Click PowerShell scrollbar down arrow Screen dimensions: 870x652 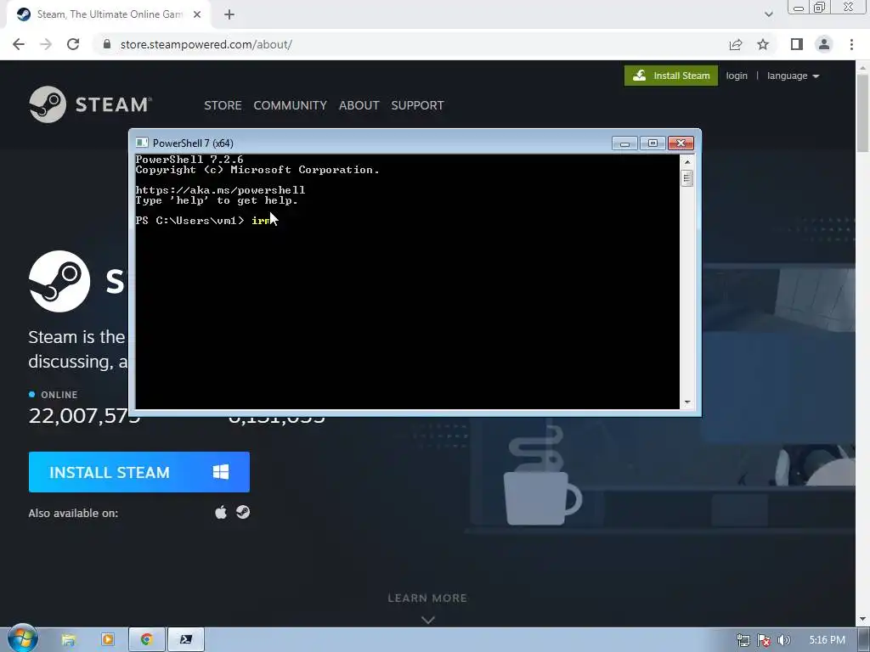pyautogui.click(x=687, y=402)
